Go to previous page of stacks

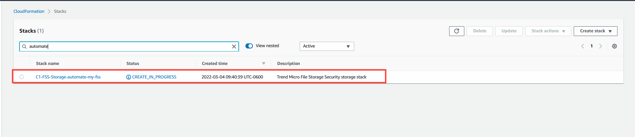(582, 46)
